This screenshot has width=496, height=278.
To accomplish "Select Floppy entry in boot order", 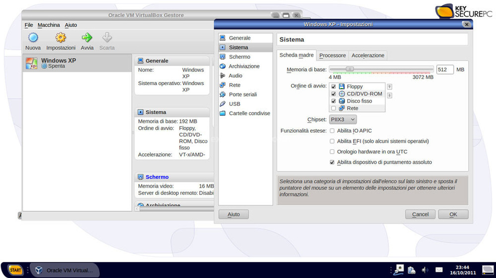I will pos(357,87).
